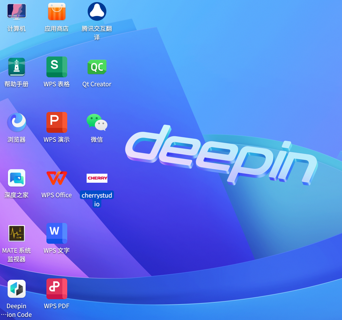
Task: Click the Cherry logo icon of cherrystudio
Action: 97,178
